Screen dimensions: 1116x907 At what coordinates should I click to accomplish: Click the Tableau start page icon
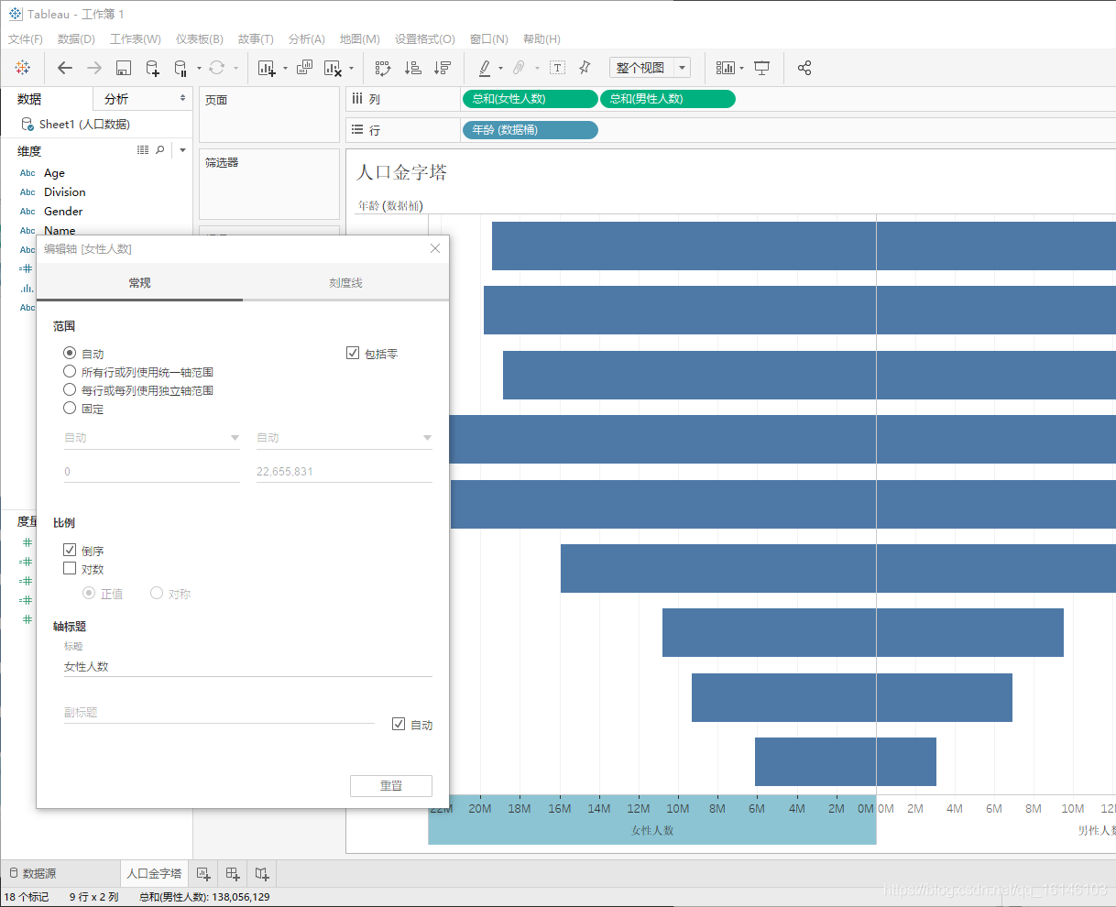pos(23,68)
